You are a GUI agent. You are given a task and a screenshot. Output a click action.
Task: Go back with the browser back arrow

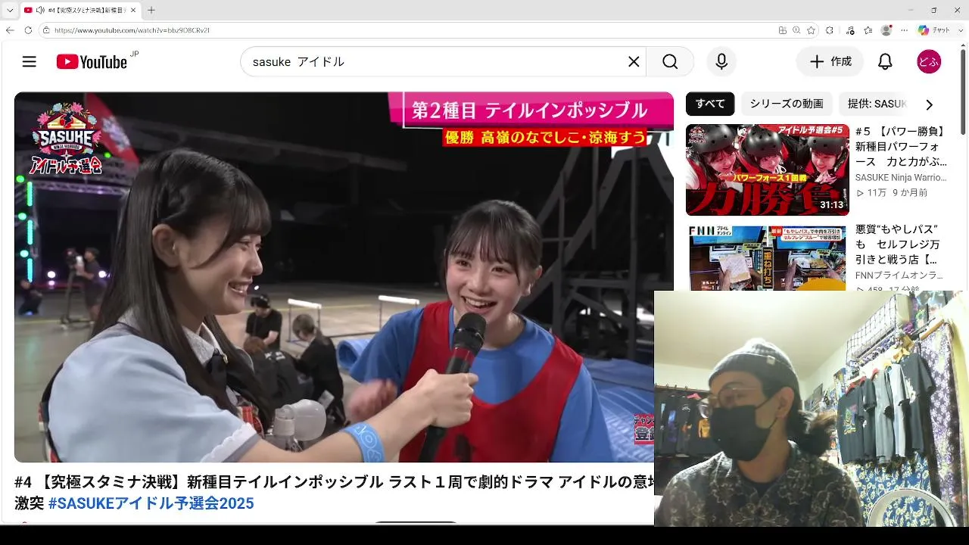tap(10, 30)
